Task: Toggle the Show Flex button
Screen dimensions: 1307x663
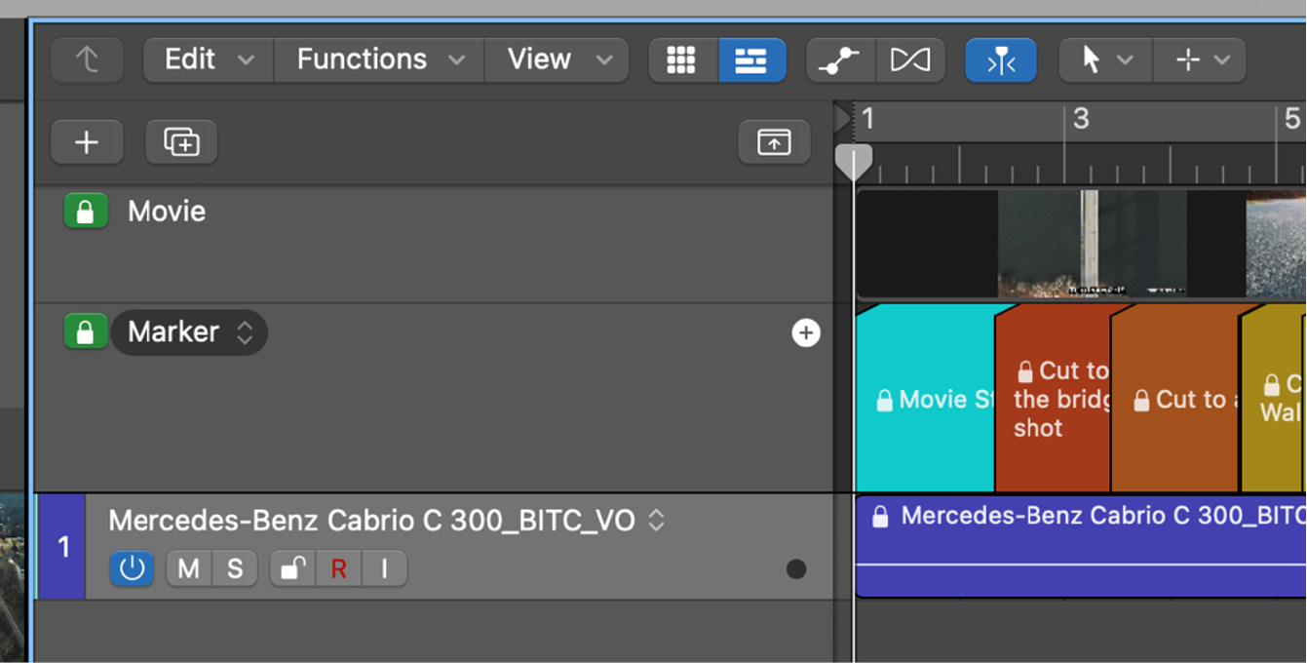Action: click(x=910, y=59)
